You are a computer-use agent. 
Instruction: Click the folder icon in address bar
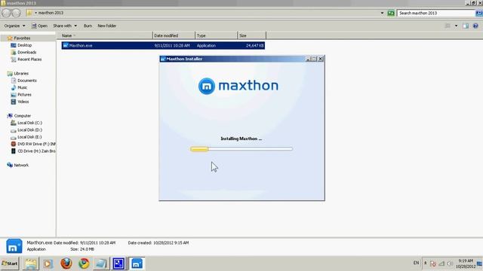pos(29,13)
